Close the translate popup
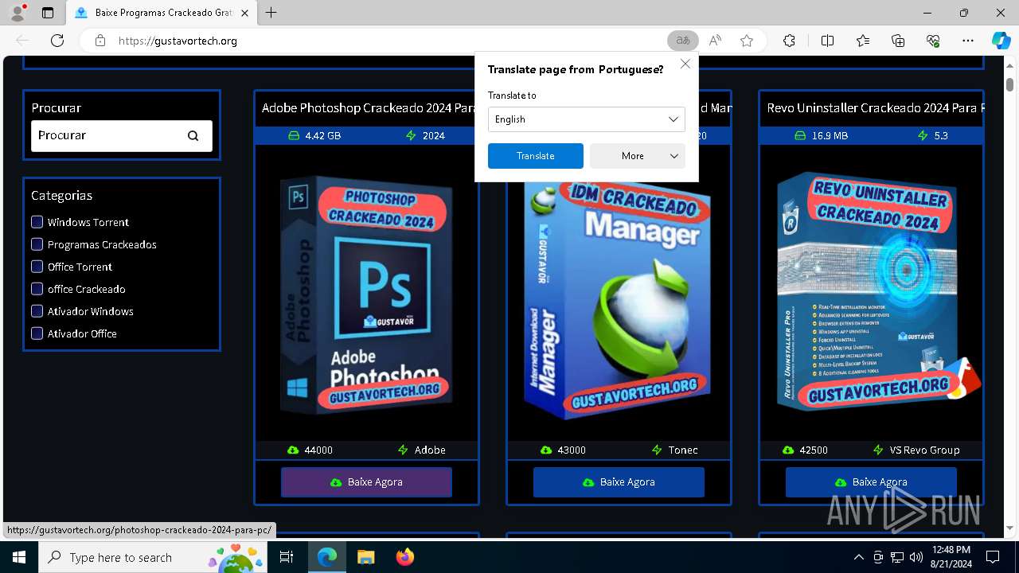 [x=685, y=64]
